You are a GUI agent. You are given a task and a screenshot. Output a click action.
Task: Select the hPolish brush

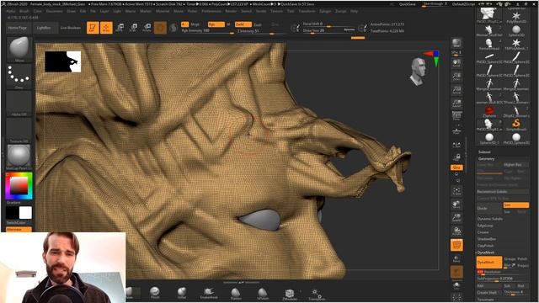[x=263, y=293]
